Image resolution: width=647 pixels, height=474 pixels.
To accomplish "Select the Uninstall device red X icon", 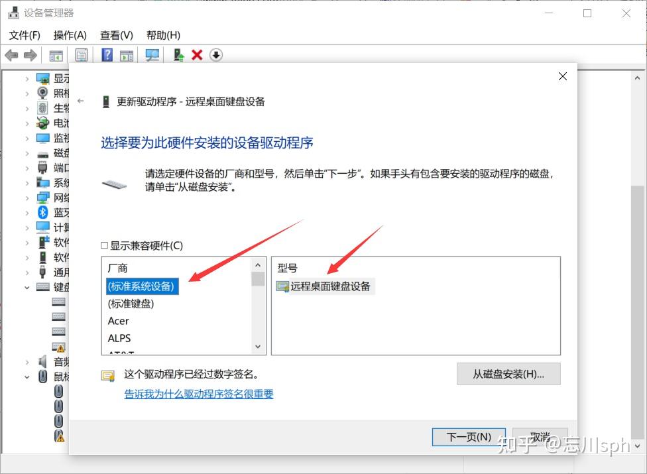I will 197,55.
